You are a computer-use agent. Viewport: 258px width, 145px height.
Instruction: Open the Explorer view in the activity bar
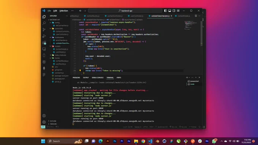44,17
